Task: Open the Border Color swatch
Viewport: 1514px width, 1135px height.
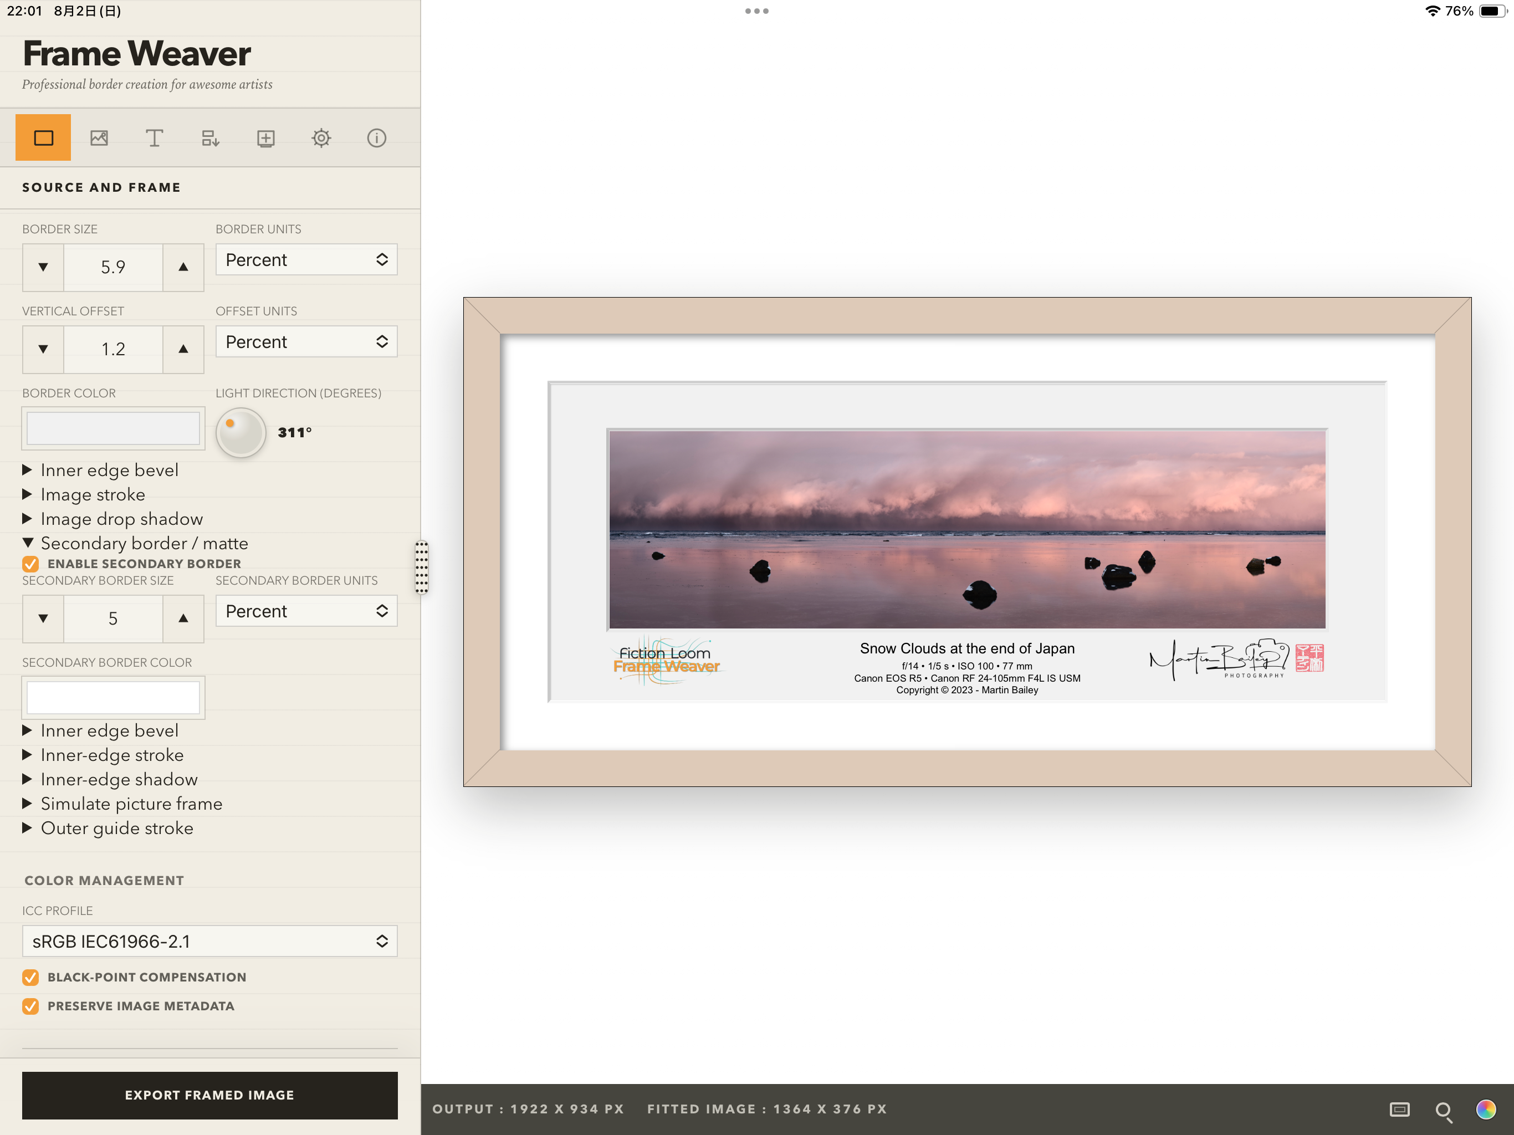Action: point(113,428)
